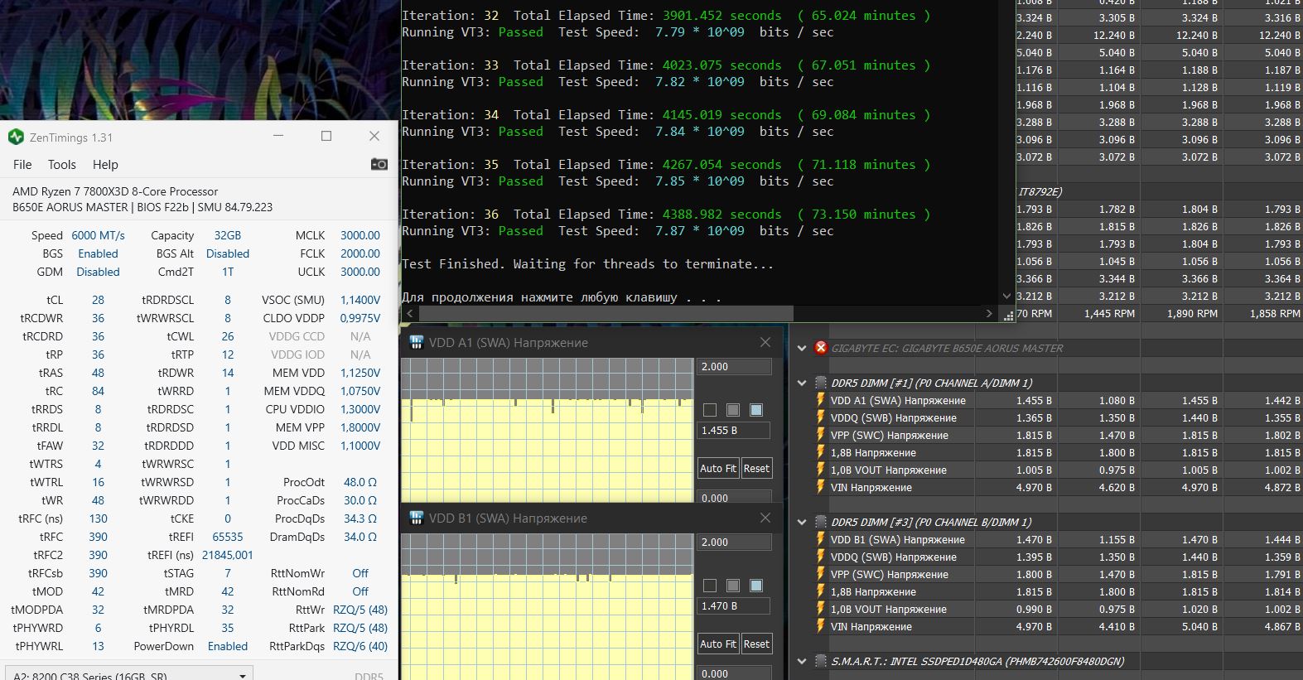Viewport: 1303px width, 680px height.
Task: Open the File menu in ZenTimings
Action: coord(22,164)
